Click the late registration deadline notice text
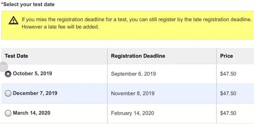 pyautogui.click(x=137, y=20)
